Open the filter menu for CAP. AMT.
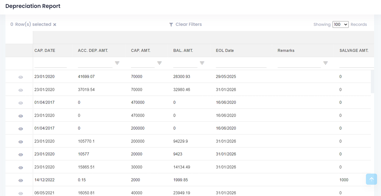Screen dimensions: 381x196 (159, 63)
